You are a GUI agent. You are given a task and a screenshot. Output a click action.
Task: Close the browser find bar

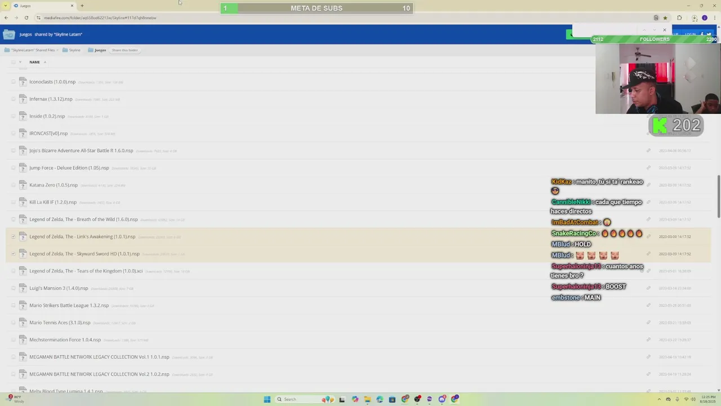click(x=665, y=30)
